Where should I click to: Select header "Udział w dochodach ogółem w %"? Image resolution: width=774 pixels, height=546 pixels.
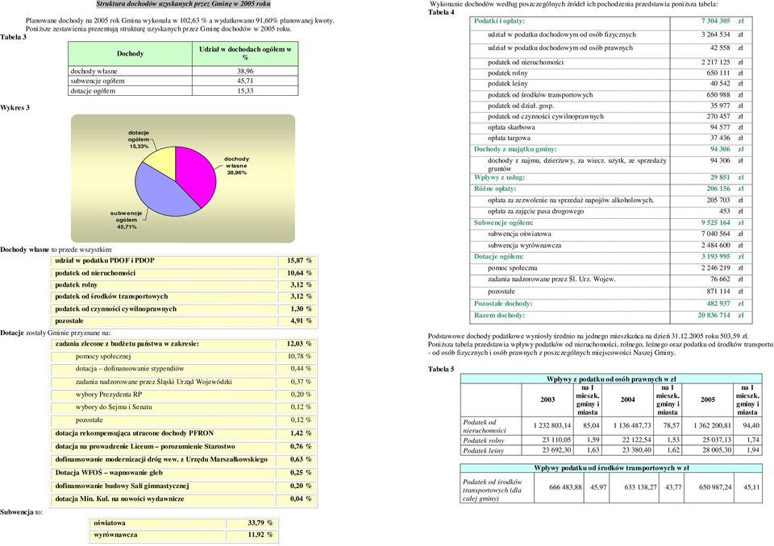[245, 54]
